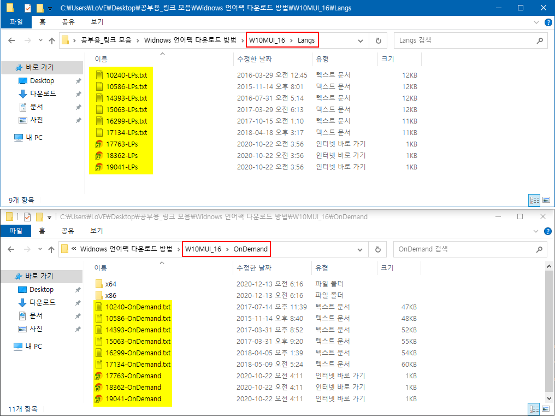Select the x86 folder
Screen dimensions: 555x416
coord(110,296)
